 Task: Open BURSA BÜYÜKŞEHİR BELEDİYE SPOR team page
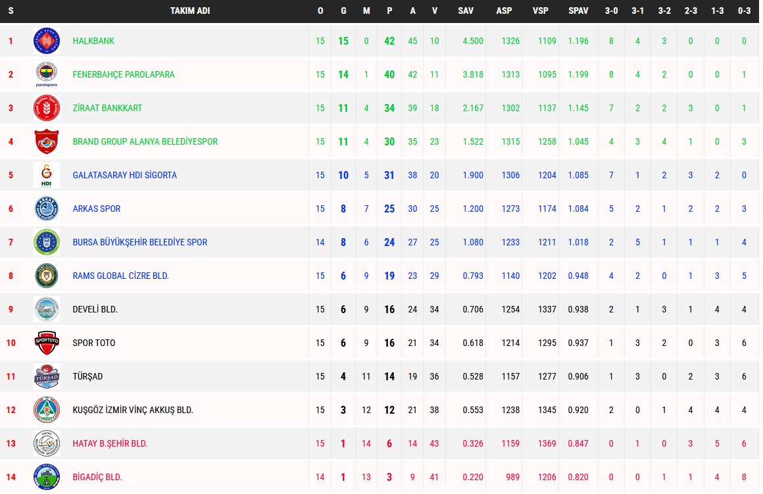click(139, 242)
